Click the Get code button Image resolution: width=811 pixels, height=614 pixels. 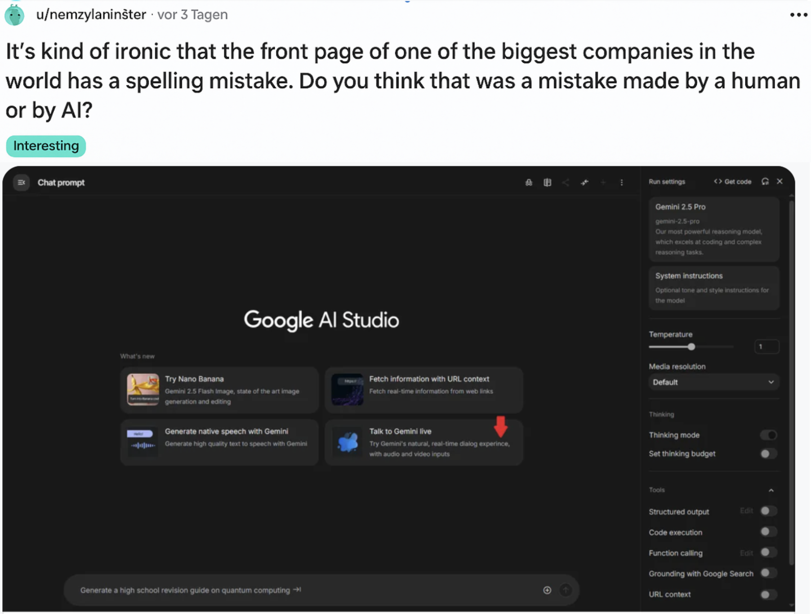733,182
